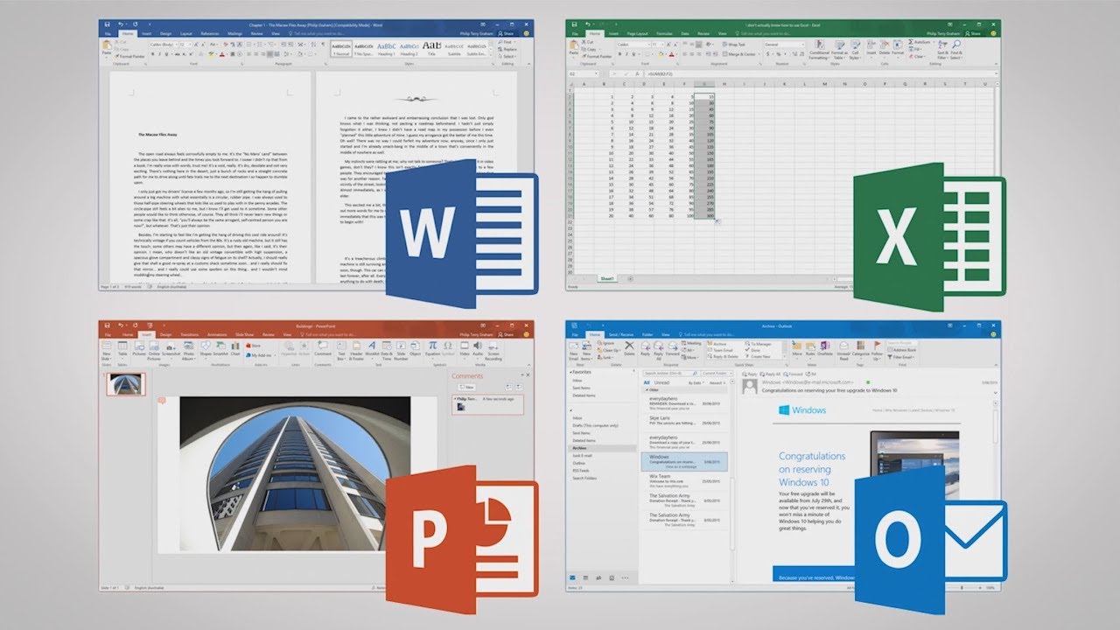This screenshot has height=630, width=1120.
Task: Click Forward in Outlook's ribbon
Action: click(673, 348)
